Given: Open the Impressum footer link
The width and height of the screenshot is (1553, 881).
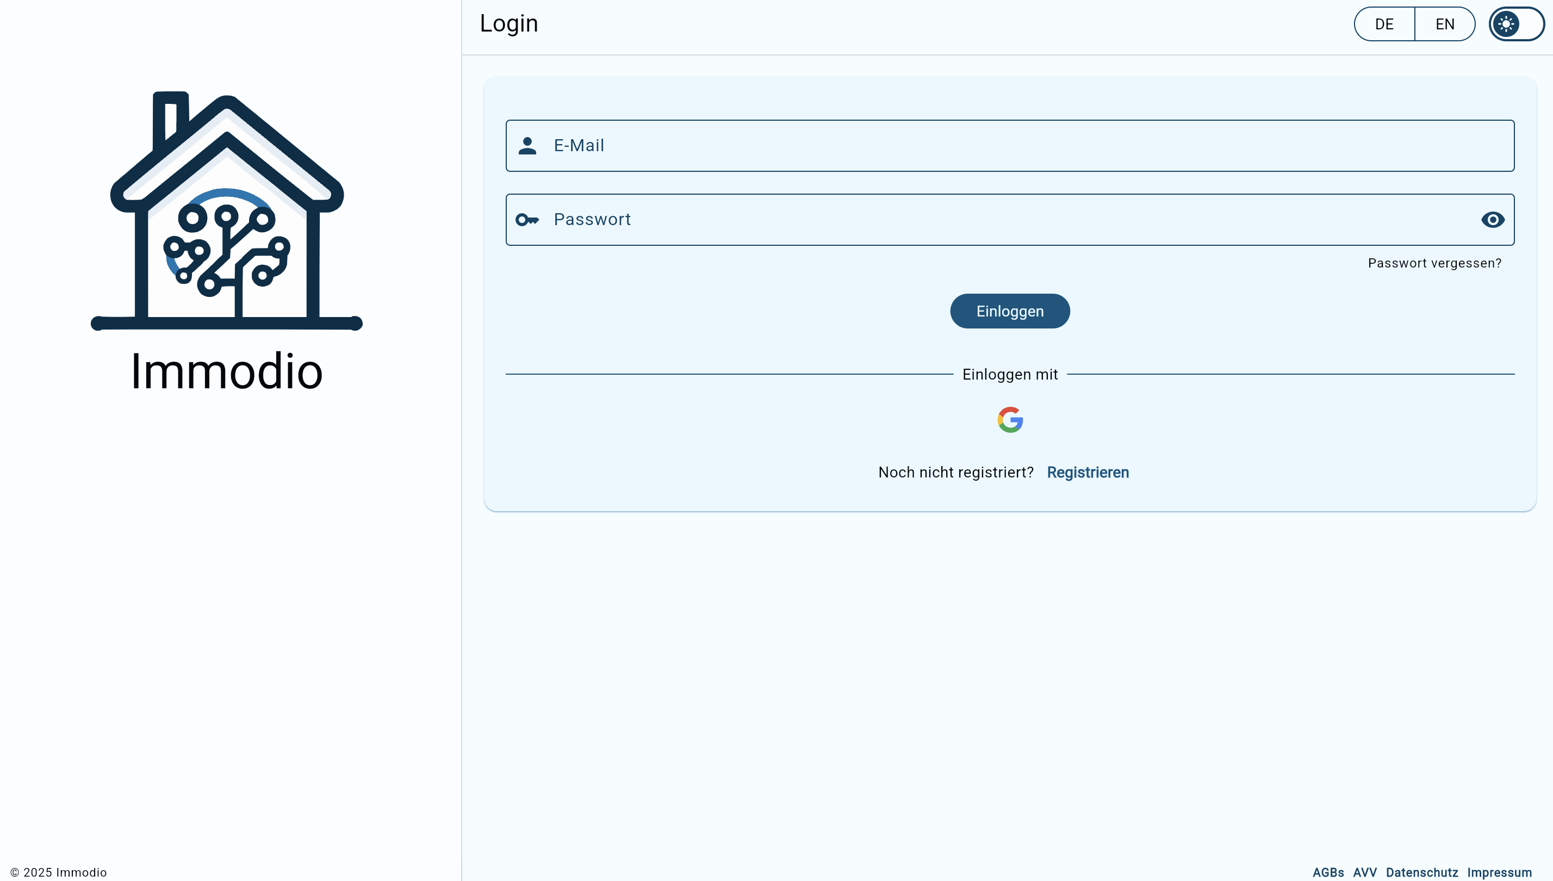Looking at the screenshot, I should point(1499,872).
